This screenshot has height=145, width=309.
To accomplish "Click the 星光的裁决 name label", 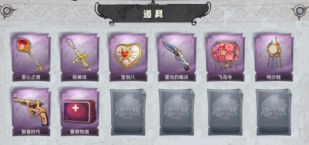I will [x=176, y=77].
